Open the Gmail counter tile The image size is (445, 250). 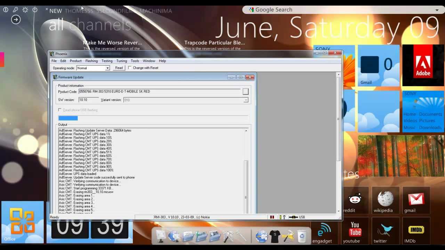tap(379, 66)
